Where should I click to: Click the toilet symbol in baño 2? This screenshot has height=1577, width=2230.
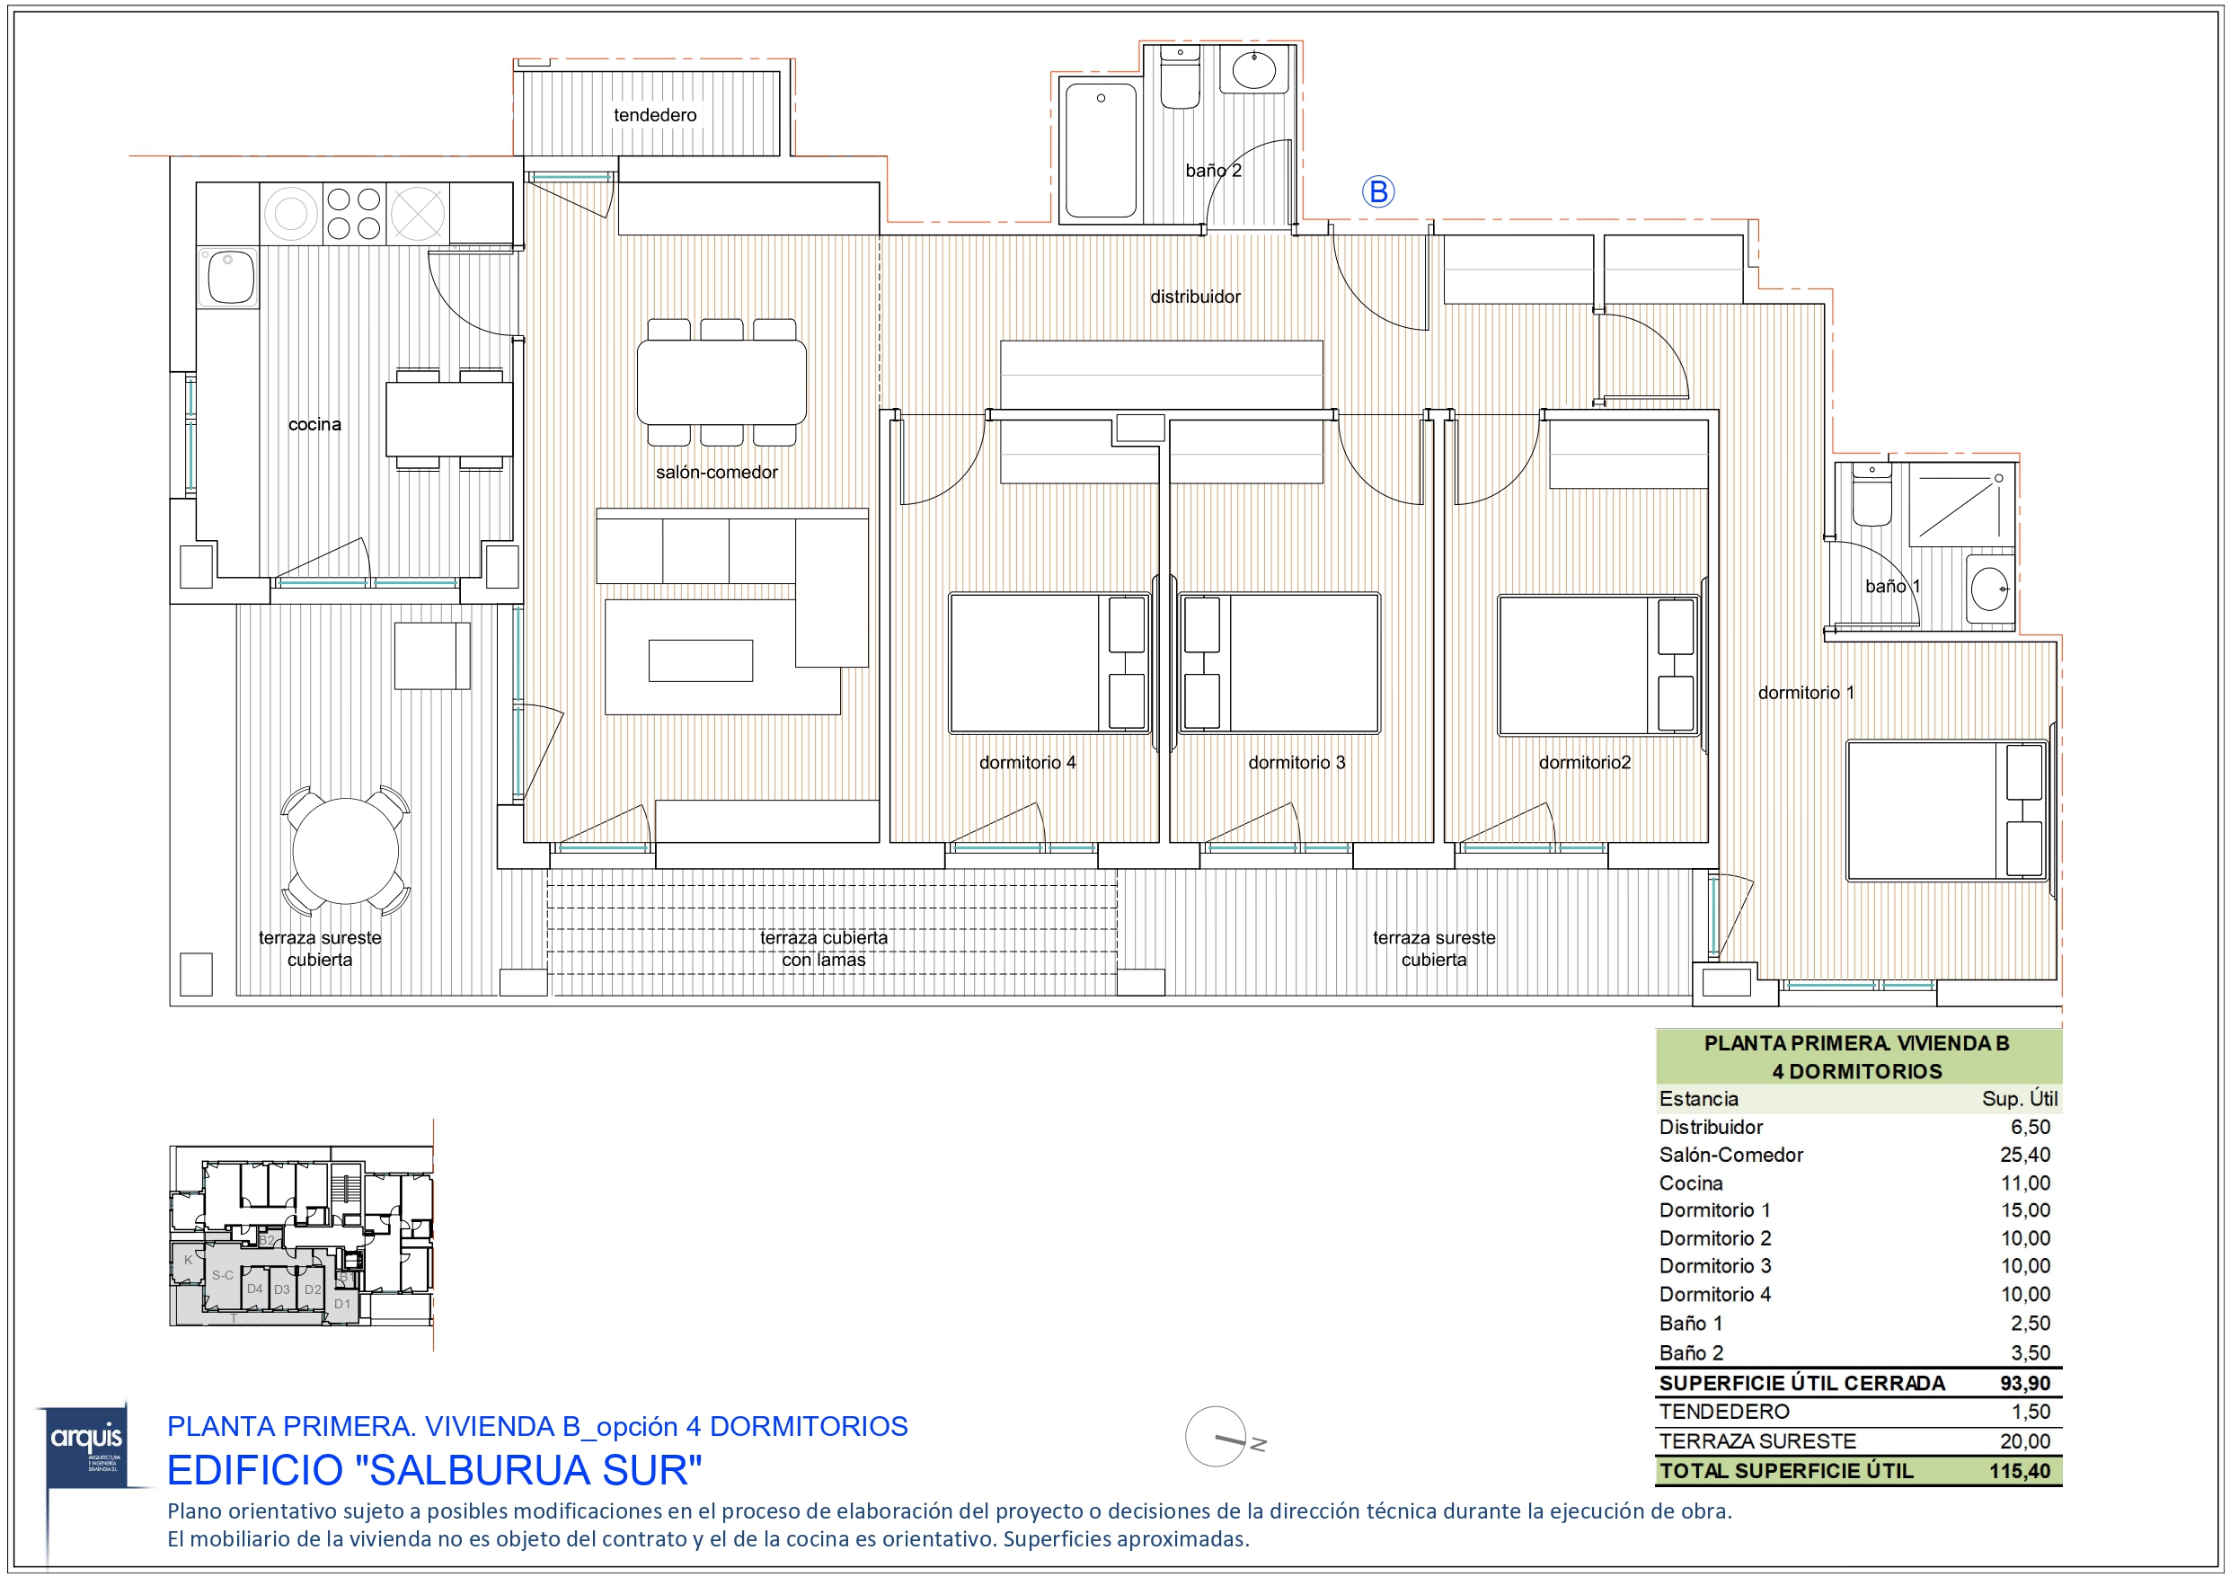tap(1180, 80)
